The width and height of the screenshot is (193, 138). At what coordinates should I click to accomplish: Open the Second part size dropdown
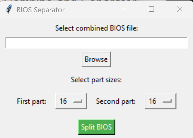[x=160, y=101]
